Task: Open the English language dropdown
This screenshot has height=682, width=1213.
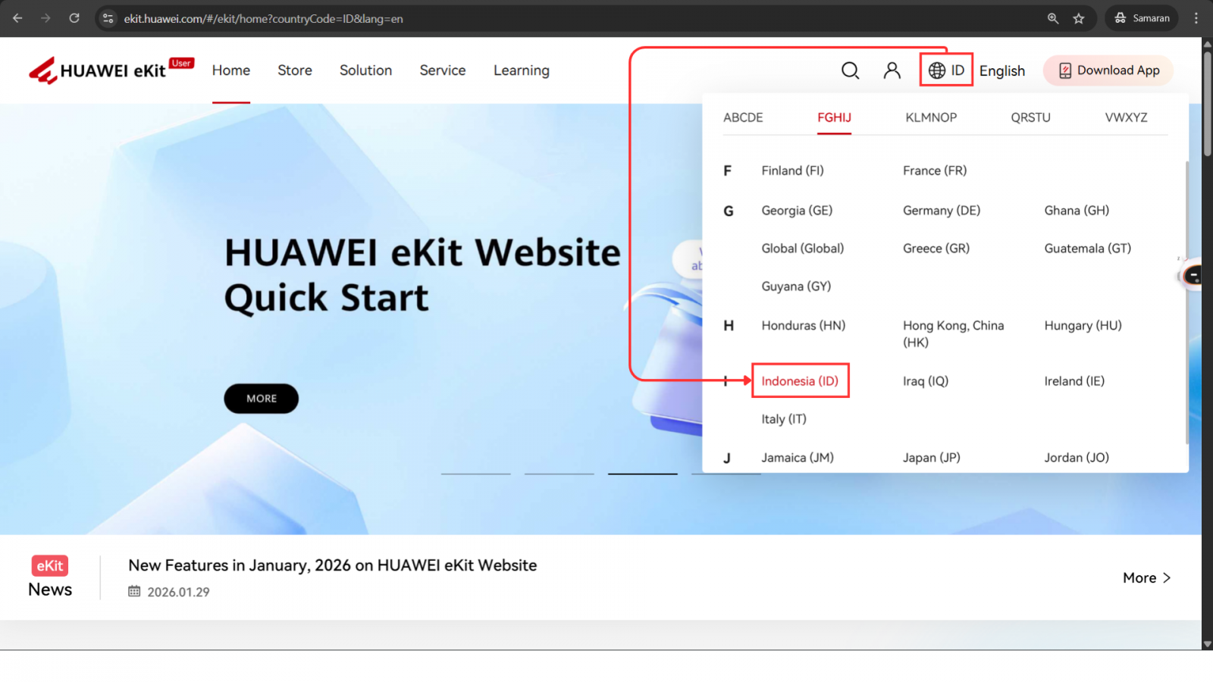Action: click(x=1001, y=70)
